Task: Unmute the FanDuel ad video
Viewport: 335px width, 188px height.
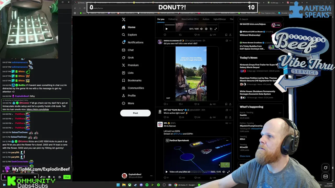Action: click(224, 172)
